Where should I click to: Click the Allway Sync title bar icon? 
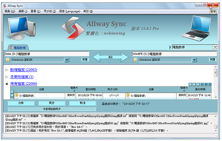point(5,6)
